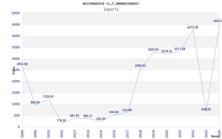Click the chart title MEZZOMERICO (c.f.80009210032)
The width and height of the screenshot is (222, 139).
click(111, 4)
